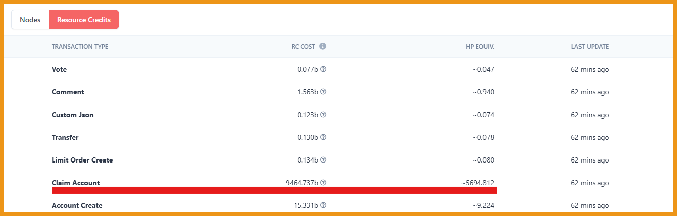Select the Resource Credits tab
Image resolution: width=677 pixels, height=216 pixels.
pos(84,20)
